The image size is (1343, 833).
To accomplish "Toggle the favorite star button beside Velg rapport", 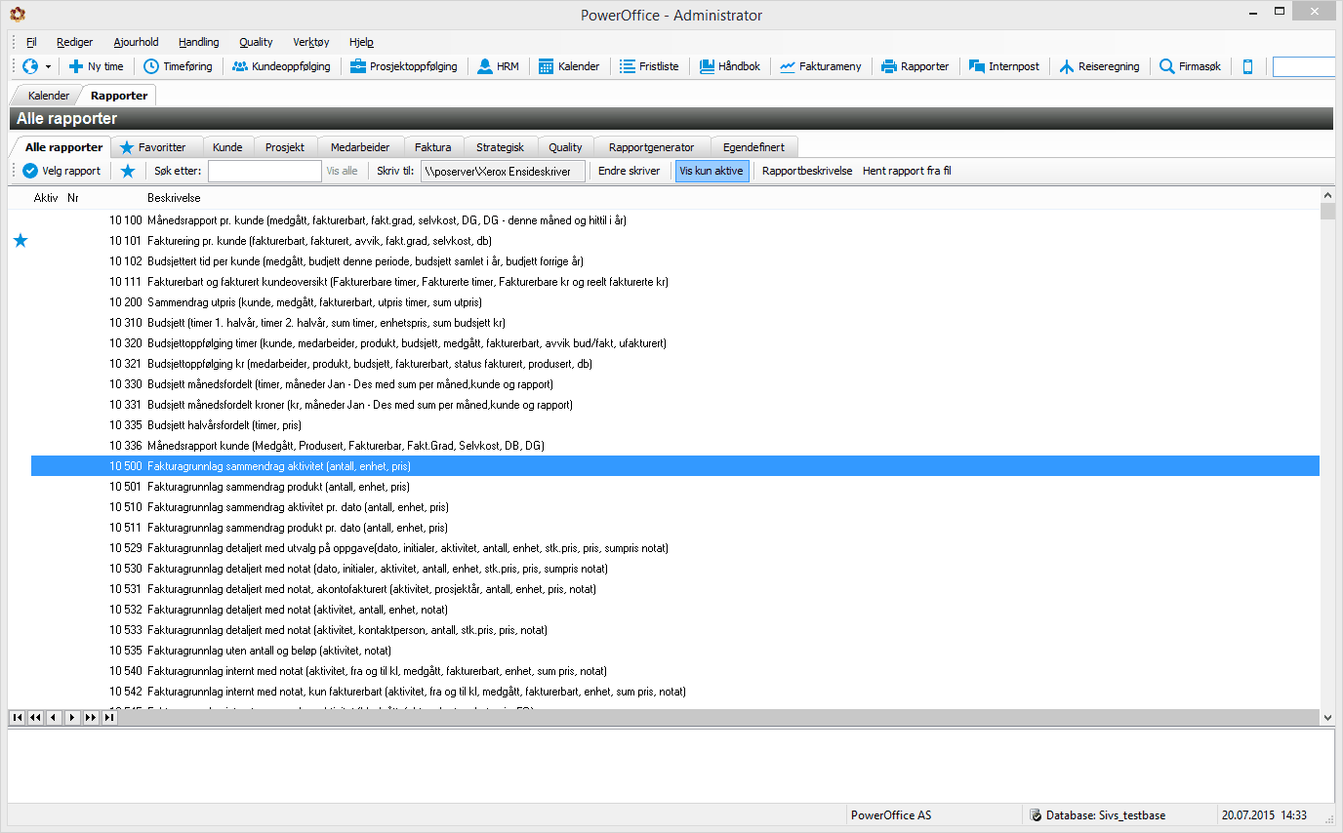I will (x=128, y=171).
